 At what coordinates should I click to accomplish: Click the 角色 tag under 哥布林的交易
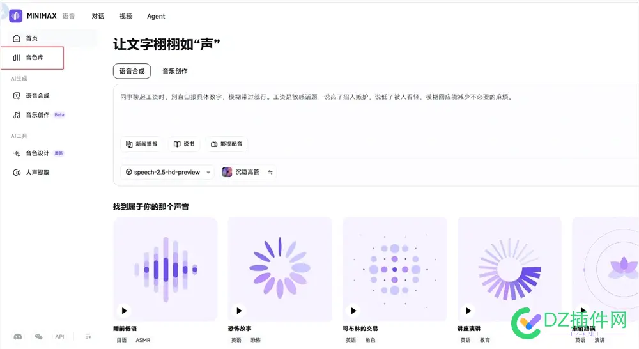pyautogui.click(x=370, y=340)
